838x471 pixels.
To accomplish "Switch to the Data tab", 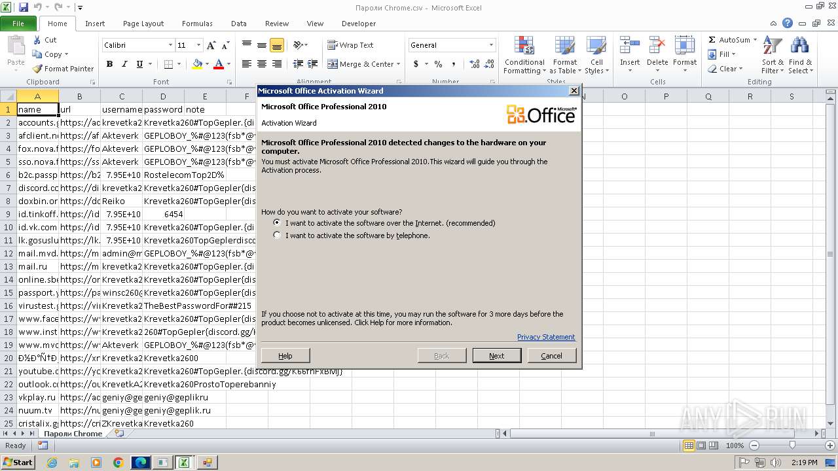I will (239, 24).
